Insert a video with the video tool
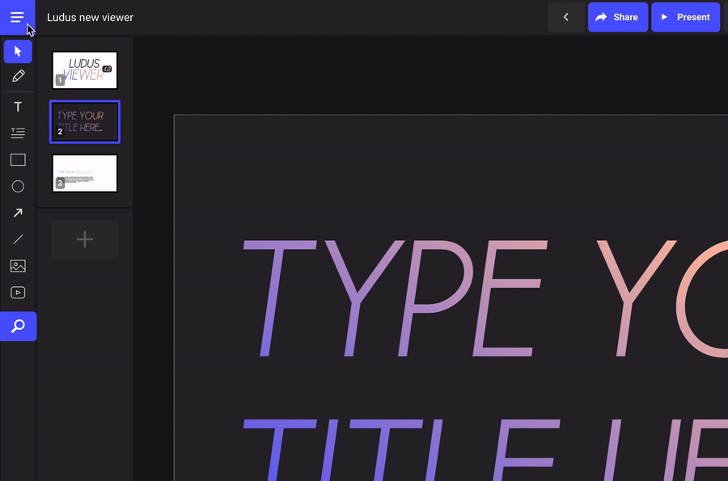Viewport: 728px width, 481px height. 18,293
